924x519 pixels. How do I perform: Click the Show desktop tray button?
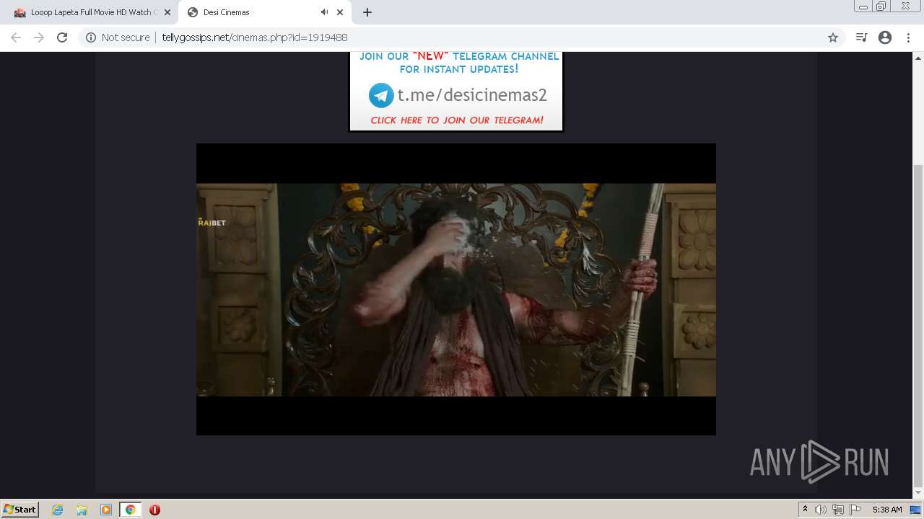point(916,510)
